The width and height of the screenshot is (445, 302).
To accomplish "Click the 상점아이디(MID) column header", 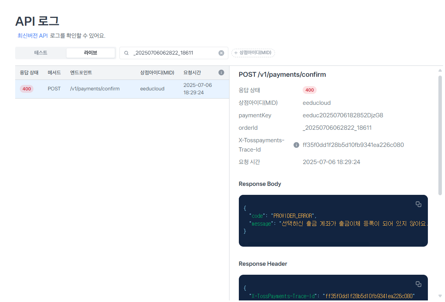I will click(x=157, y=73).
